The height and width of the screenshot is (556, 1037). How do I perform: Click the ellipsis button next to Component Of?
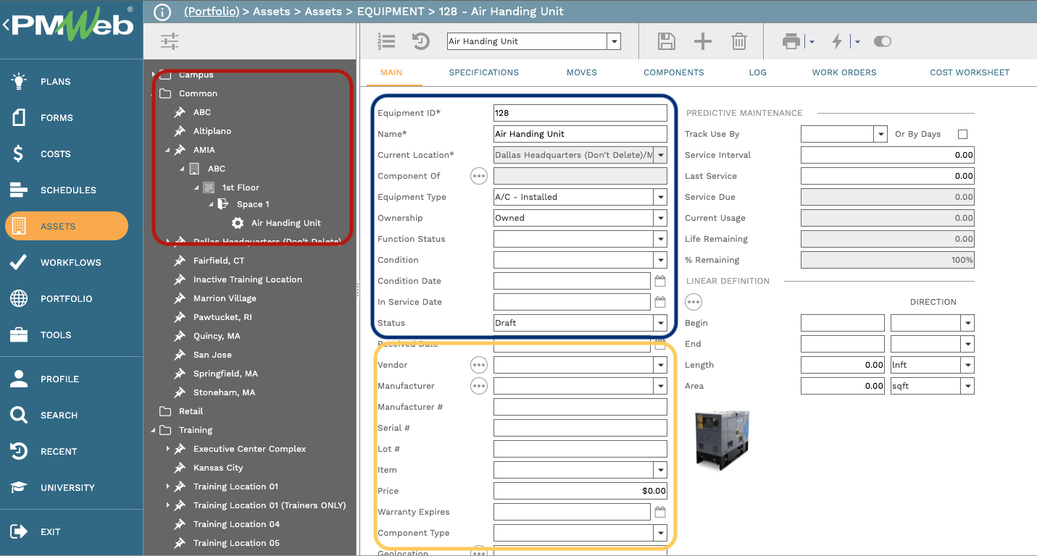click(x=479, y=176)
